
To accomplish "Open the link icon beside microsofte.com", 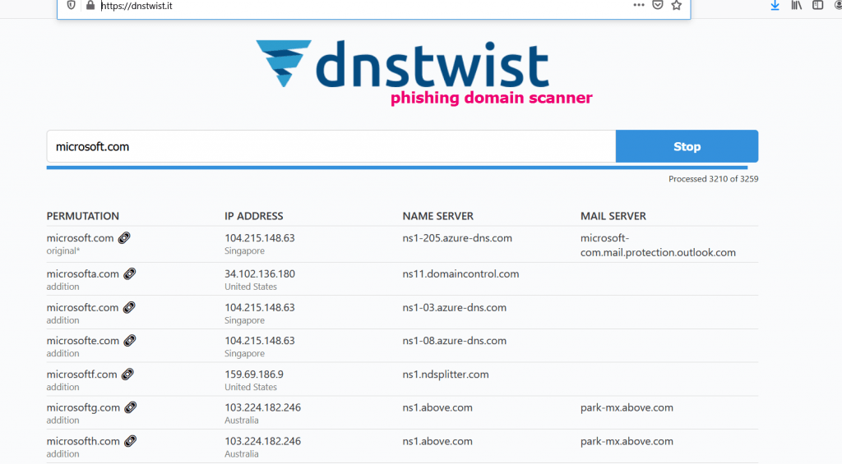I will pos(129,341).
